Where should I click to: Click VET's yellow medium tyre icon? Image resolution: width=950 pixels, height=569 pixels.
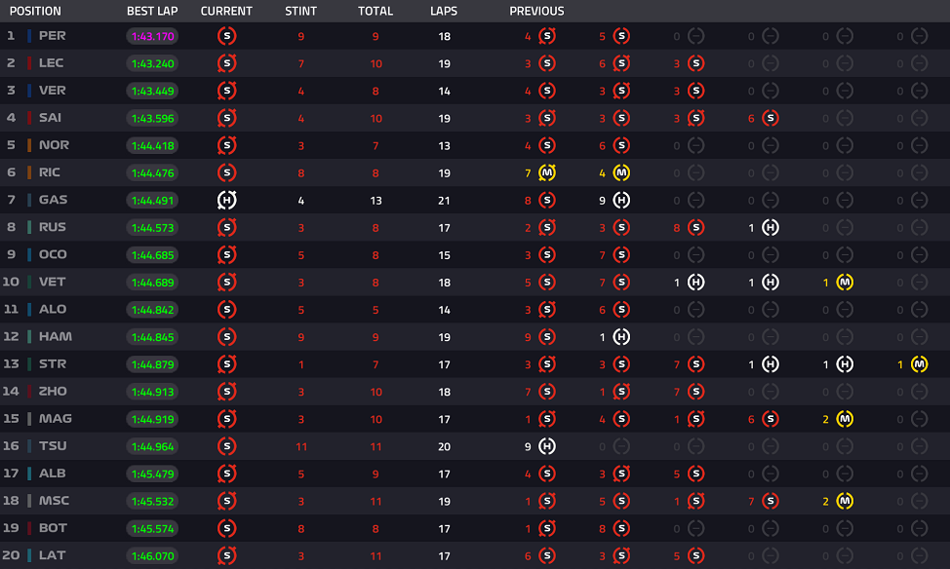click(845, 283)
